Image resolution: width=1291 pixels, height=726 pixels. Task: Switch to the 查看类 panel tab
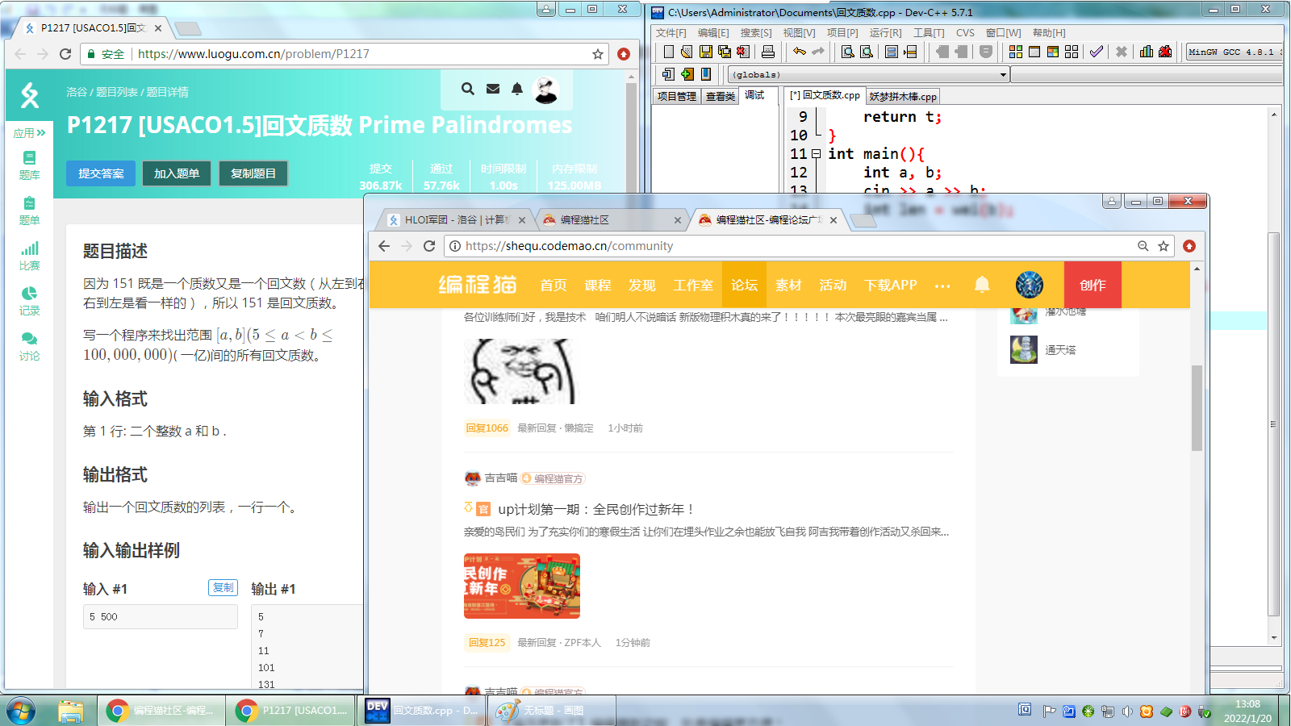721,97
